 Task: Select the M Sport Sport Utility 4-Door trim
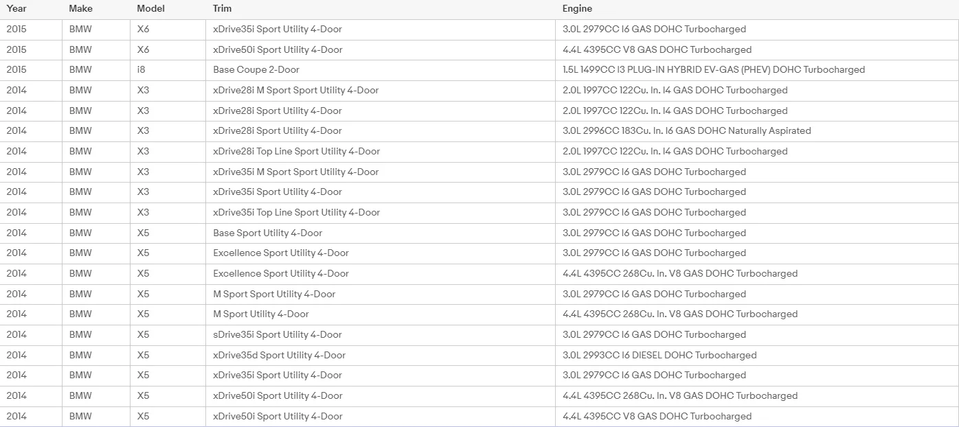coord(274,294)
